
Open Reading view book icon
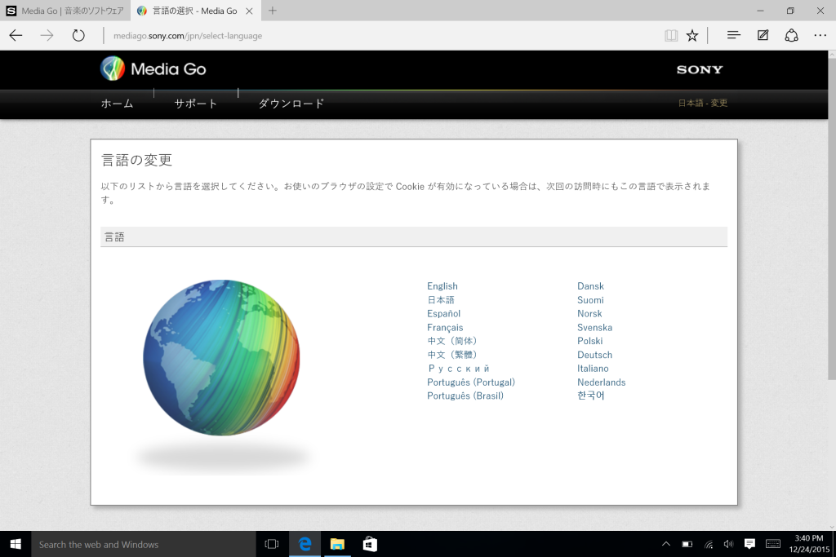tap(671, 36)
